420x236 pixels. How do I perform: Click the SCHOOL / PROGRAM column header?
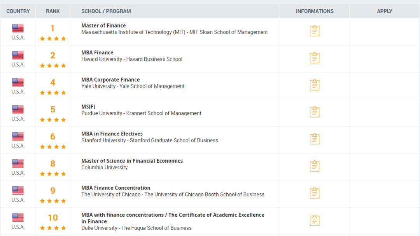click(106, 11)
